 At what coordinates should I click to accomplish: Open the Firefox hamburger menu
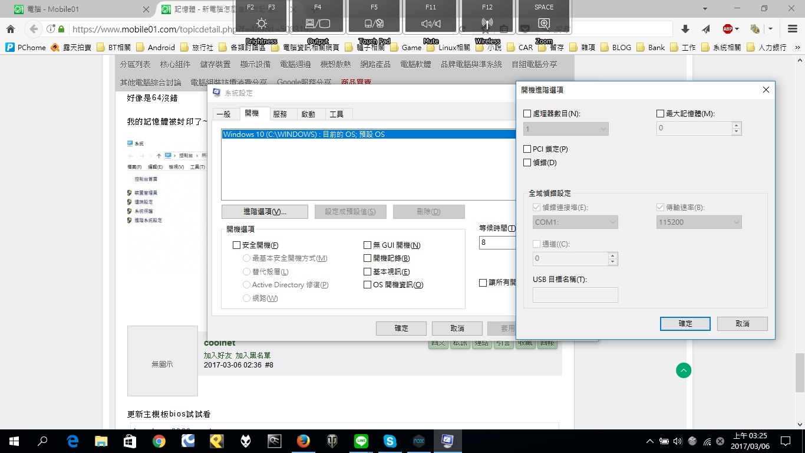coord(792,29)
